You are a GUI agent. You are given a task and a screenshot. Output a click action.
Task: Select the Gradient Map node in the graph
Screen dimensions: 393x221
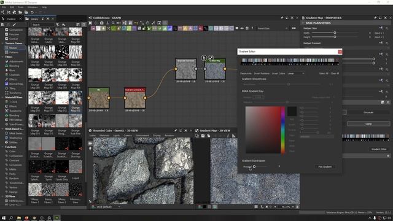coord(215,69)
